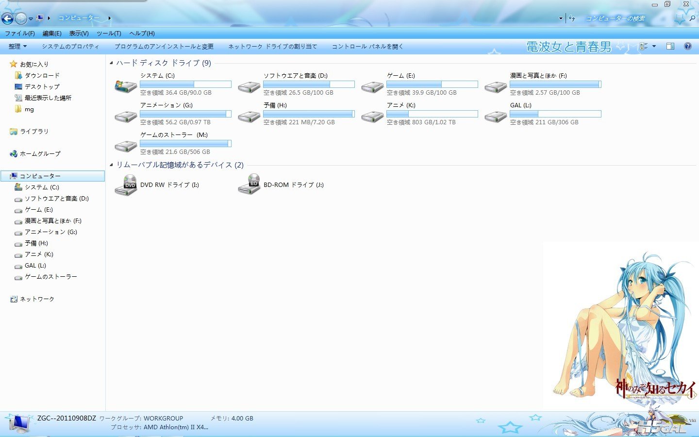Click the ライブラリ icon in the navigation pane
Screen dimensions: 699x437
[x=14, y=132]
